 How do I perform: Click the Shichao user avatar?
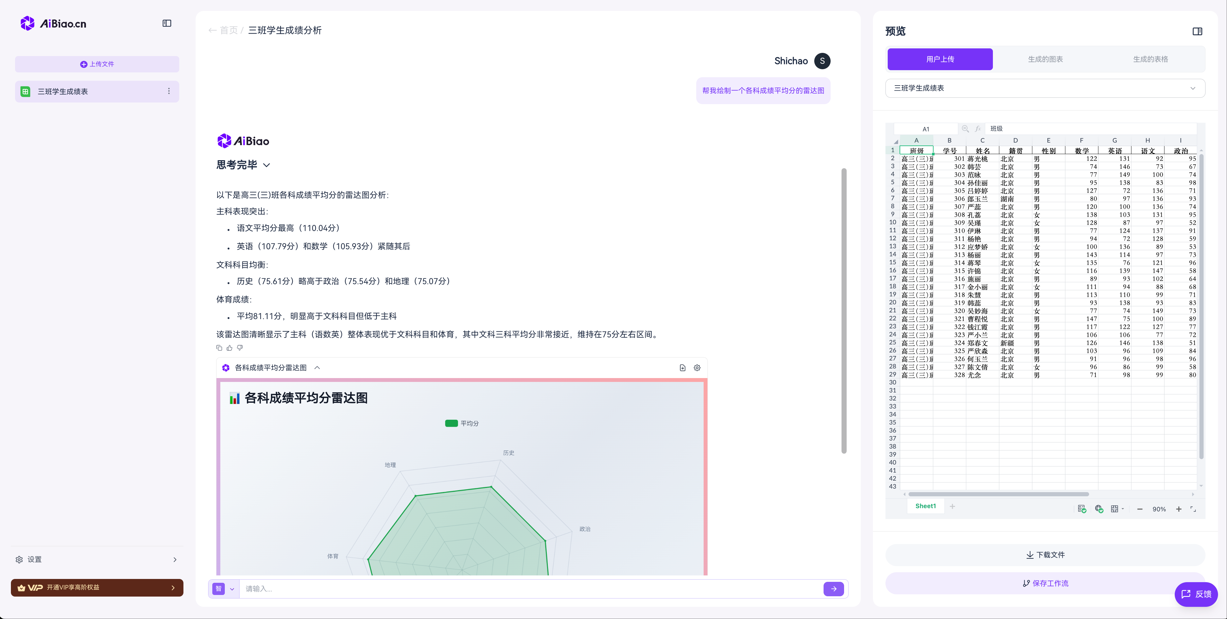coord(822,61)
